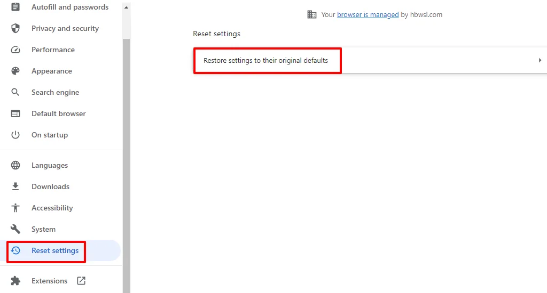
Task: Click the Search engine magnifier icon
Action: coord(15,92)
